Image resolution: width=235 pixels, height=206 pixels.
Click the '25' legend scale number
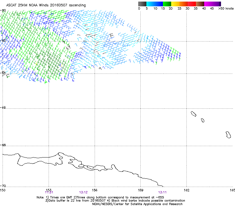tap(179, 9)
